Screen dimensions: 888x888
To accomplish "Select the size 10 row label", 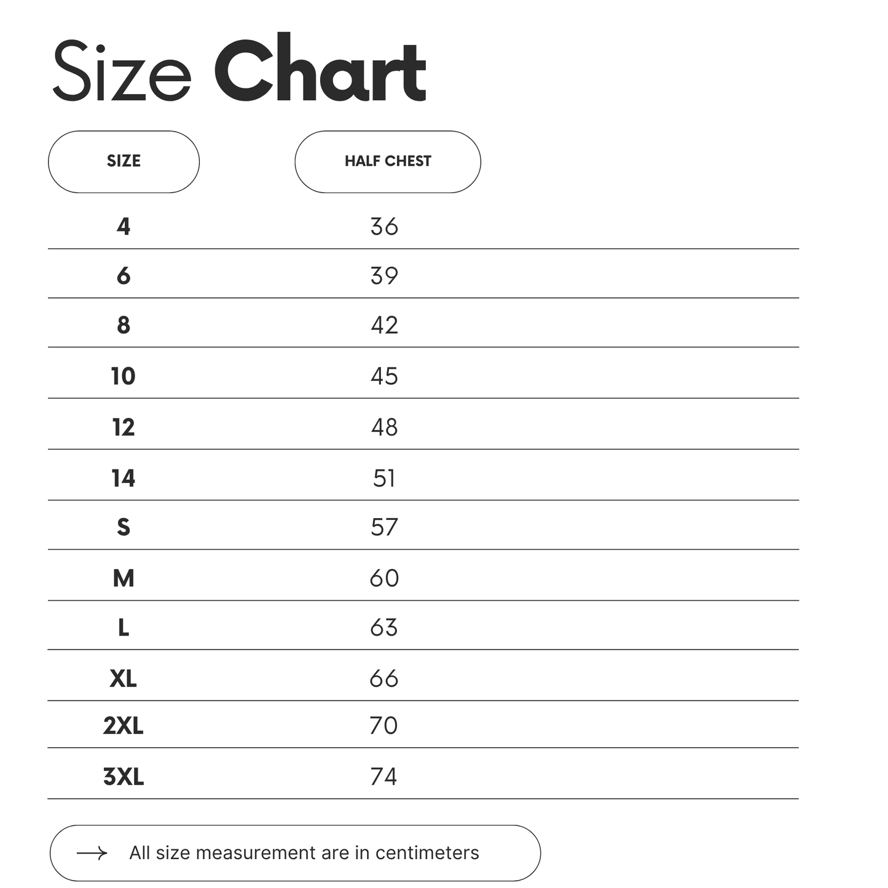I will click(x=123, y=376).
